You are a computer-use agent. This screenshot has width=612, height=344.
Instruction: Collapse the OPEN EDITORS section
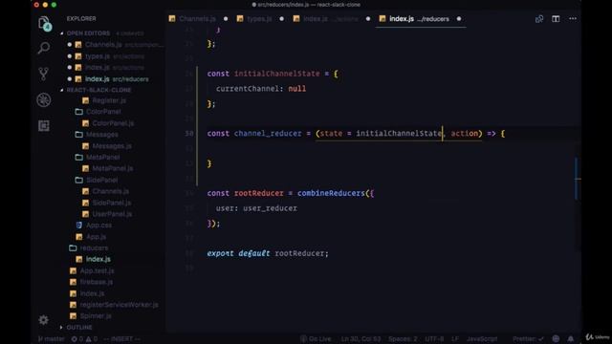pos(88,33)
